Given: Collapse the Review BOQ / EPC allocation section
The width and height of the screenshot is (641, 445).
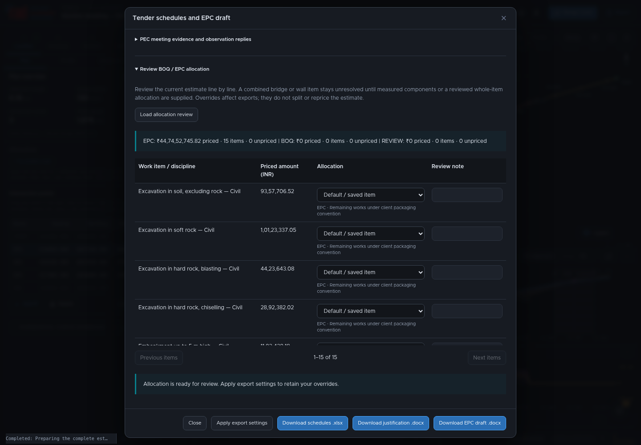Looking at the screenshot, I should (x=172, y=69).
